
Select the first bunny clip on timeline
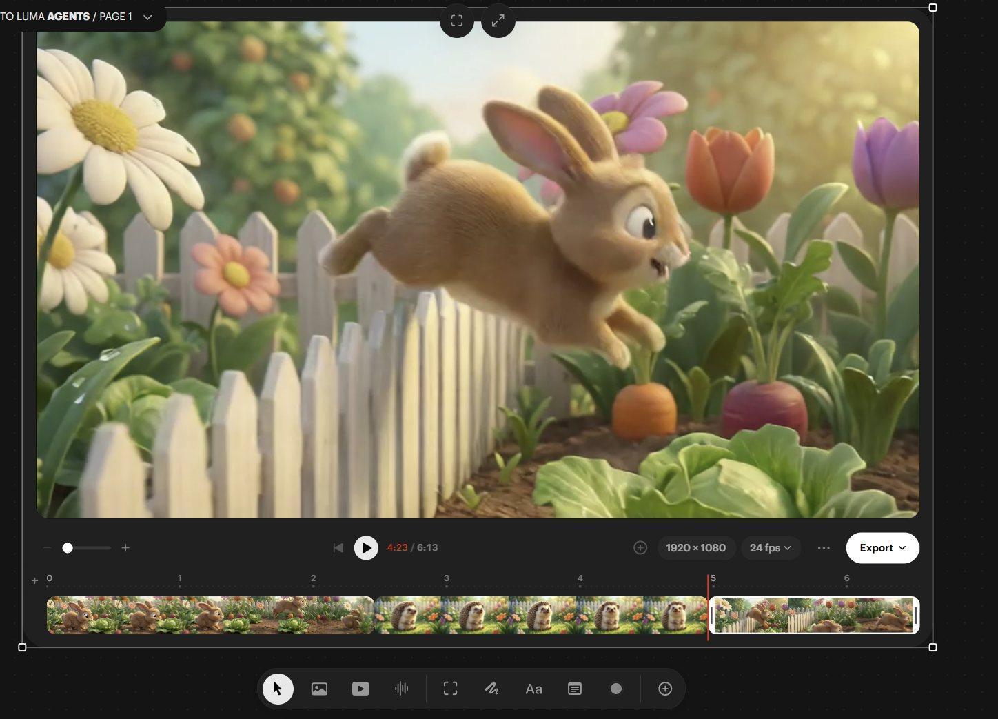coord(210,615)
